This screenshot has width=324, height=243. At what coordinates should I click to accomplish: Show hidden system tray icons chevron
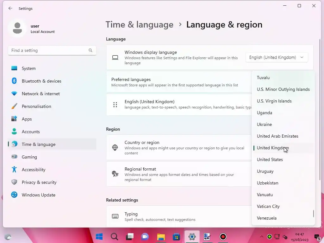pos(262,237)
